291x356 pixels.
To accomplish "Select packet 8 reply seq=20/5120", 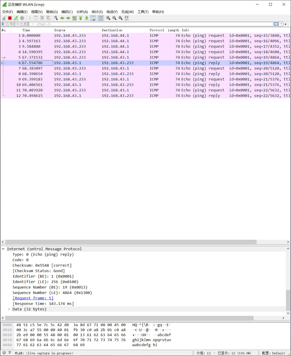I will coord(145,74).
